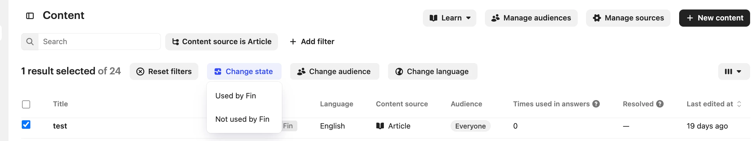The height and width of the screenshot is (141, 754).
Task: Click the magnifying glass search icon
Action: (30, 41)
